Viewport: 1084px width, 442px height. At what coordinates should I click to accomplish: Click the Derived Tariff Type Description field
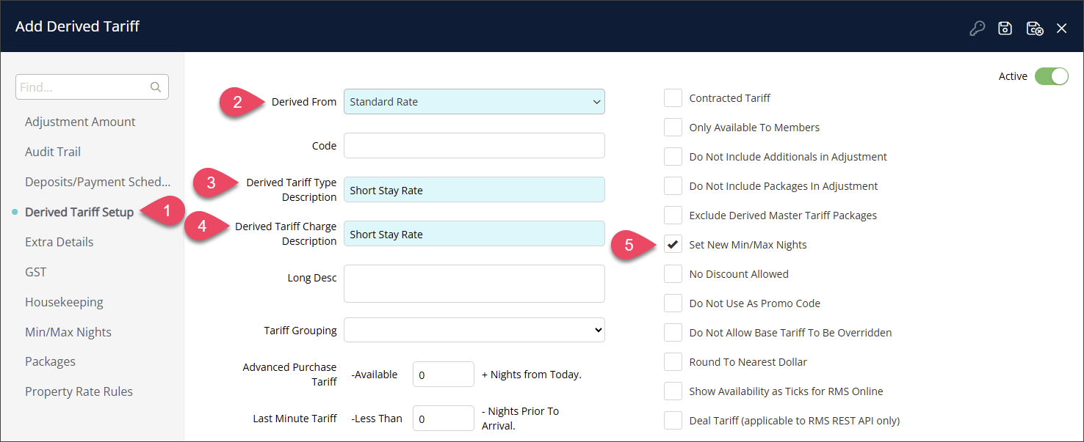(x=474, y=190)
